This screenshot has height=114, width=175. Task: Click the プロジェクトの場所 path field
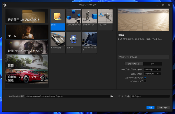(x=68, y=96)
